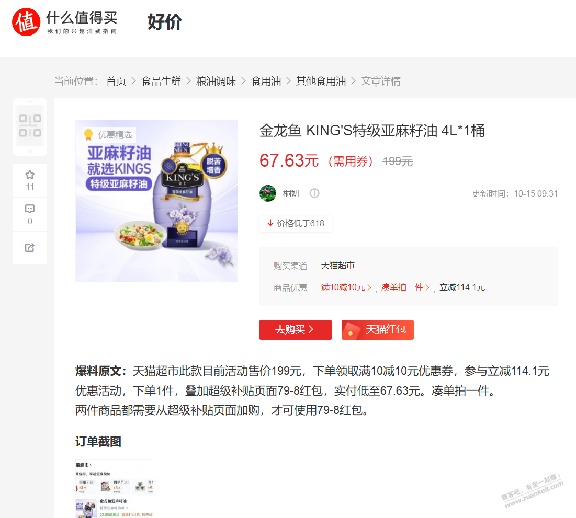Image resolution: width=576 pixels, height=518 pixels.
Task: Click the 什么值得买 red logo icon
Action: tap(26, 22)
